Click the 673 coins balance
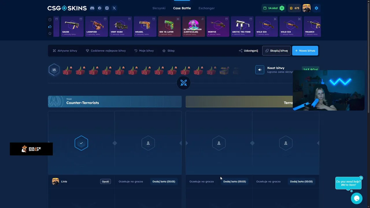Screen dimensions: 370x208 point(294,8)
